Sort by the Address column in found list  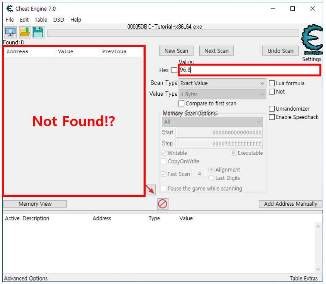[x=29, y=52]
